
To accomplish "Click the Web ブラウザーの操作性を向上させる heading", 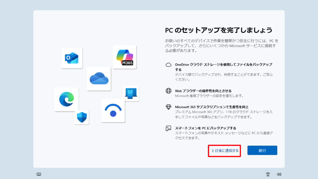I will coord(203,91).
